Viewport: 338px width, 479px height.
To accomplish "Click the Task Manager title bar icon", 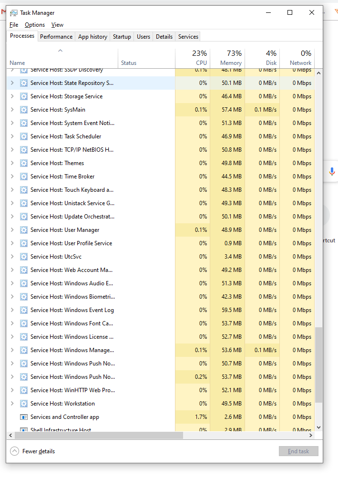I will 14,13.
